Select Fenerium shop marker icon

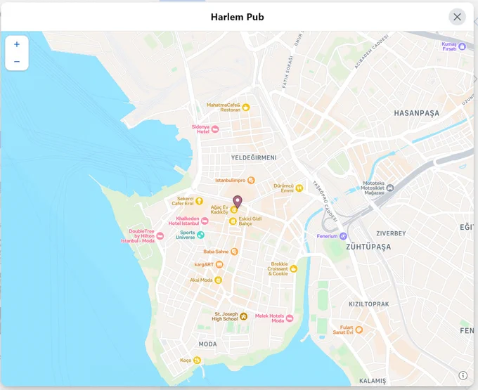point(343,236)
